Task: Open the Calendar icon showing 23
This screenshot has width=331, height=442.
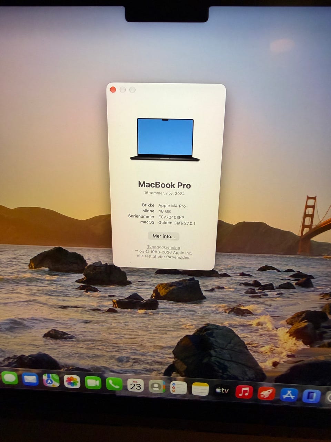Action: (x=136, y=385)
